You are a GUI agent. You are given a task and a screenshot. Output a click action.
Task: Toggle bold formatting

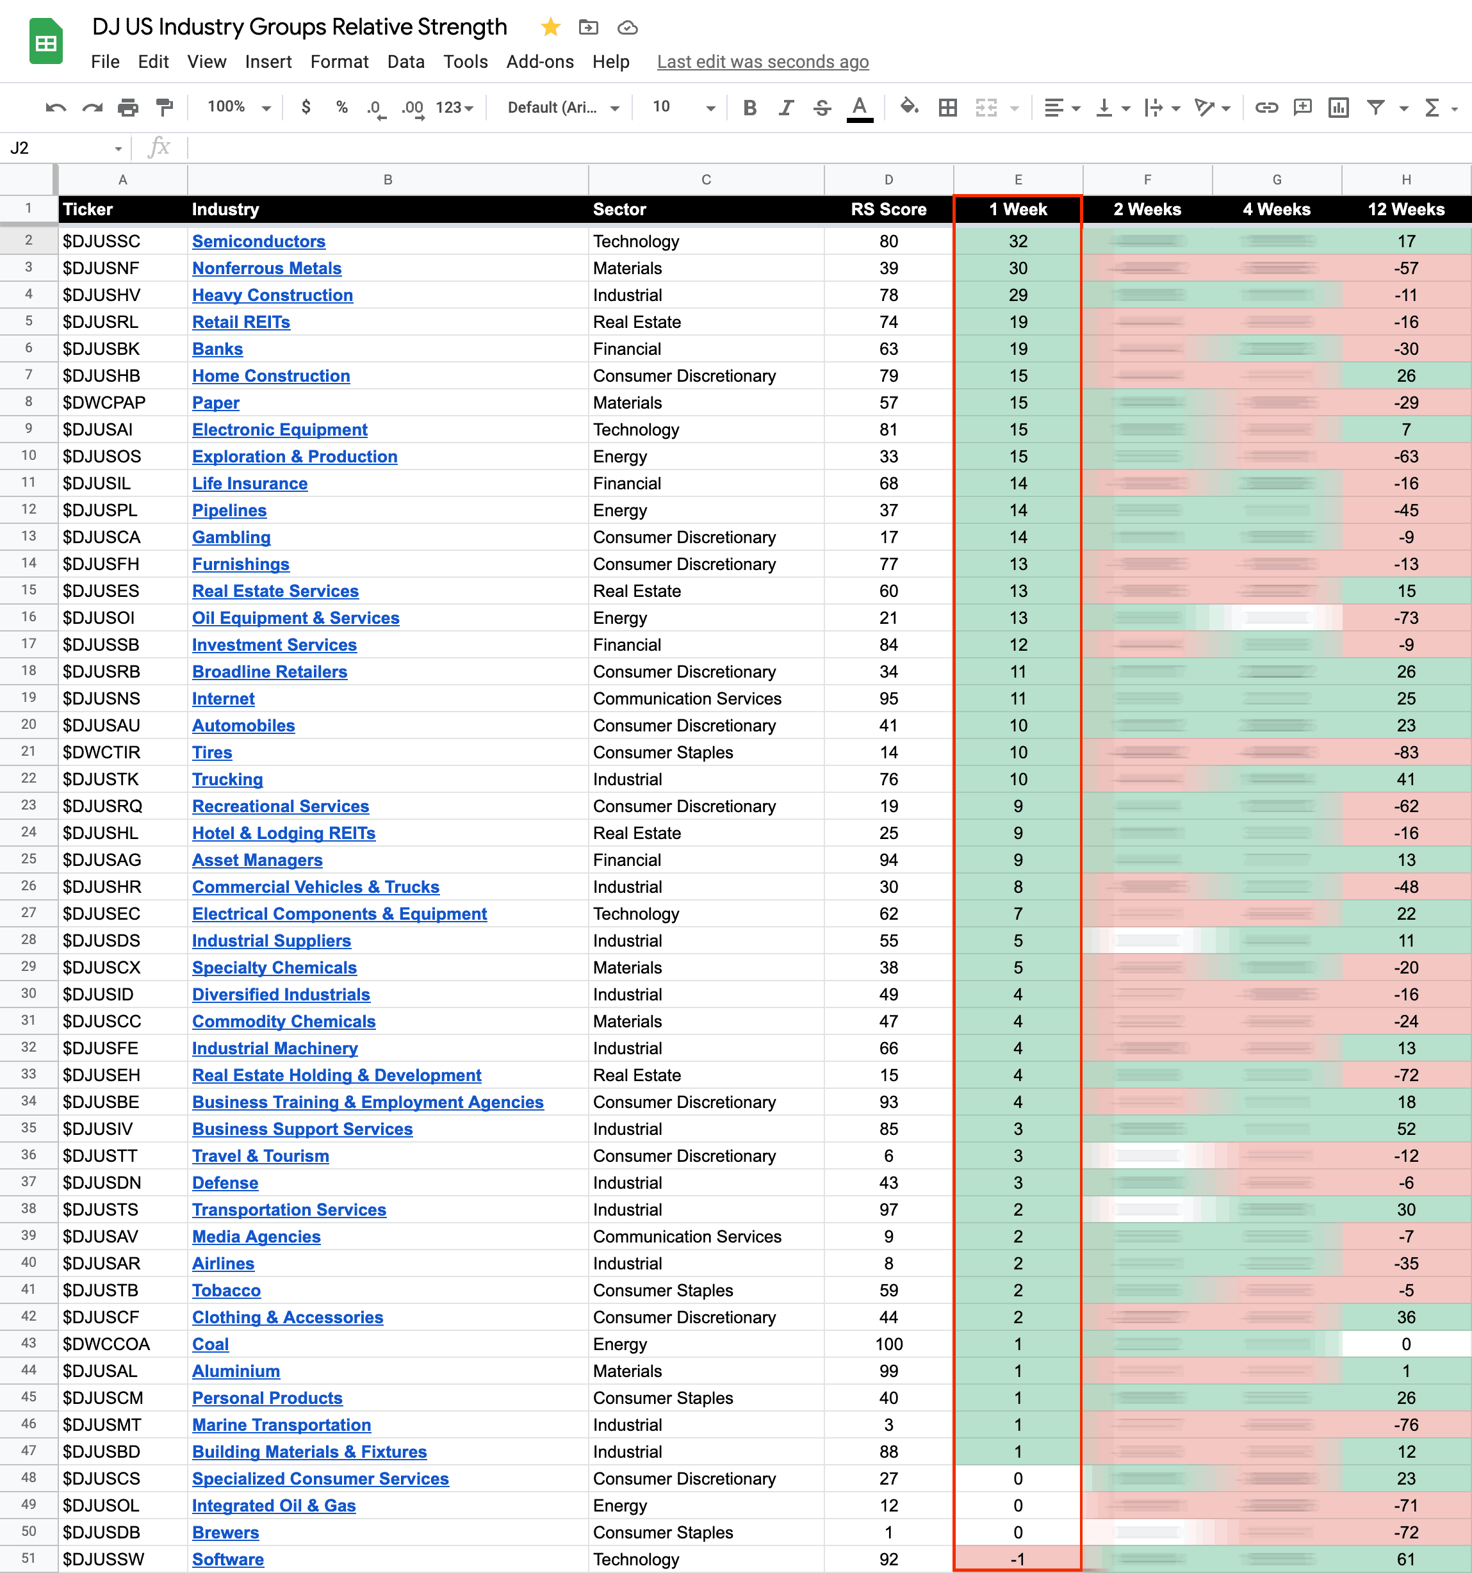pos(749,108)
